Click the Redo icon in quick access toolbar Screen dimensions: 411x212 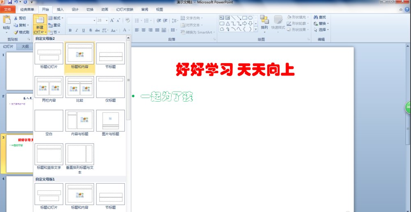click(25, 2)
